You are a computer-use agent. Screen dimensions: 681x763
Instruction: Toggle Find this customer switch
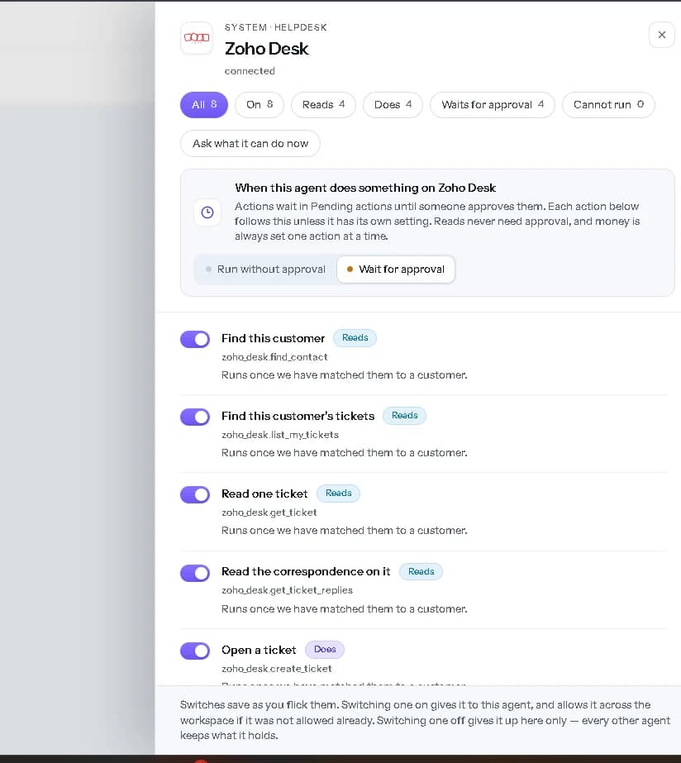195,339
